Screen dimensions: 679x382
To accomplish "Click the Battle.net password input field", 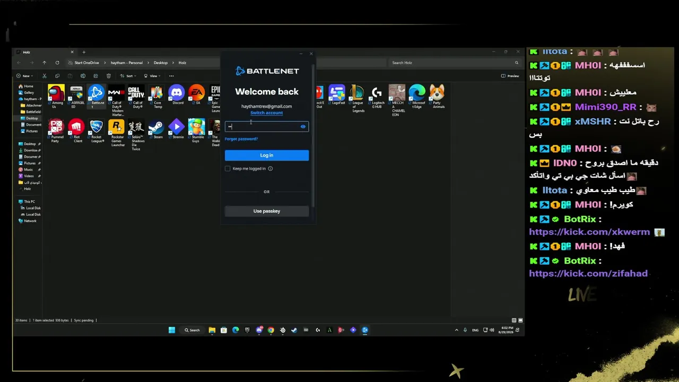I will [267, 127].
